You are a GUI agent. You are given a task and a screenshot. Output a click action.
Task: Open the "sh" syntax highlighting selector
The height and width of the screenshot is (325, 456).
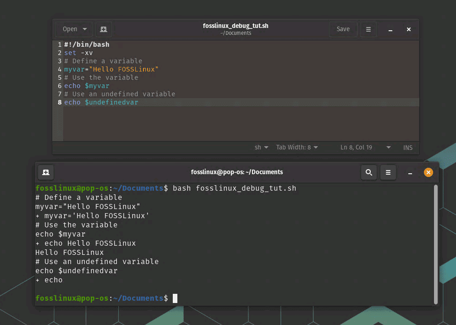[261, 147]
